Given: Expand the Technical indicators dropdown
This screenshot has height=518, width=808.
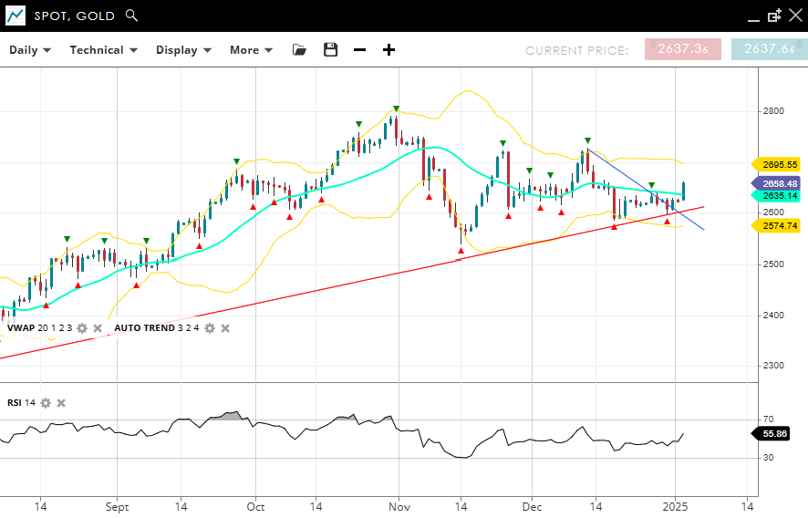Looking at the screenshot, I should tap(103, 50).
